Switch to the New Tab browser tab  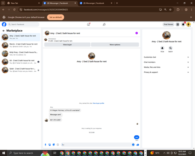pyautogui.click(x=23, y=3)
